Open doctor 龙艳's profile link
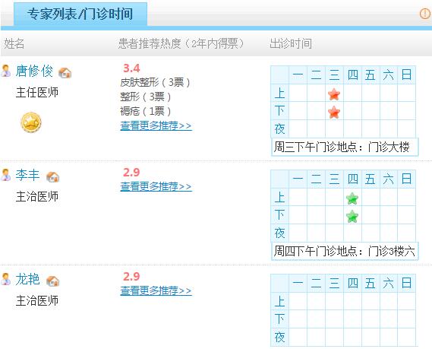432x349 pixels. (x=27, y=279)
